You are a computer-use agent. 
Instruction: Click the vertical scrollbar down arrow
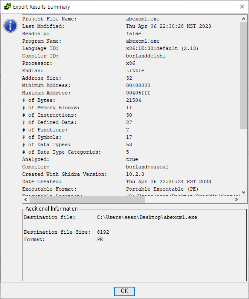(x=243, y=192)
